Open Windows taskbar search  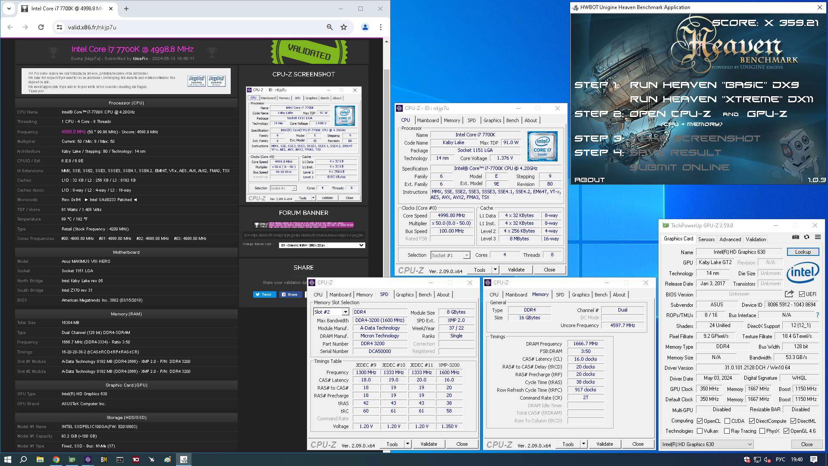(x=24, y=460)
